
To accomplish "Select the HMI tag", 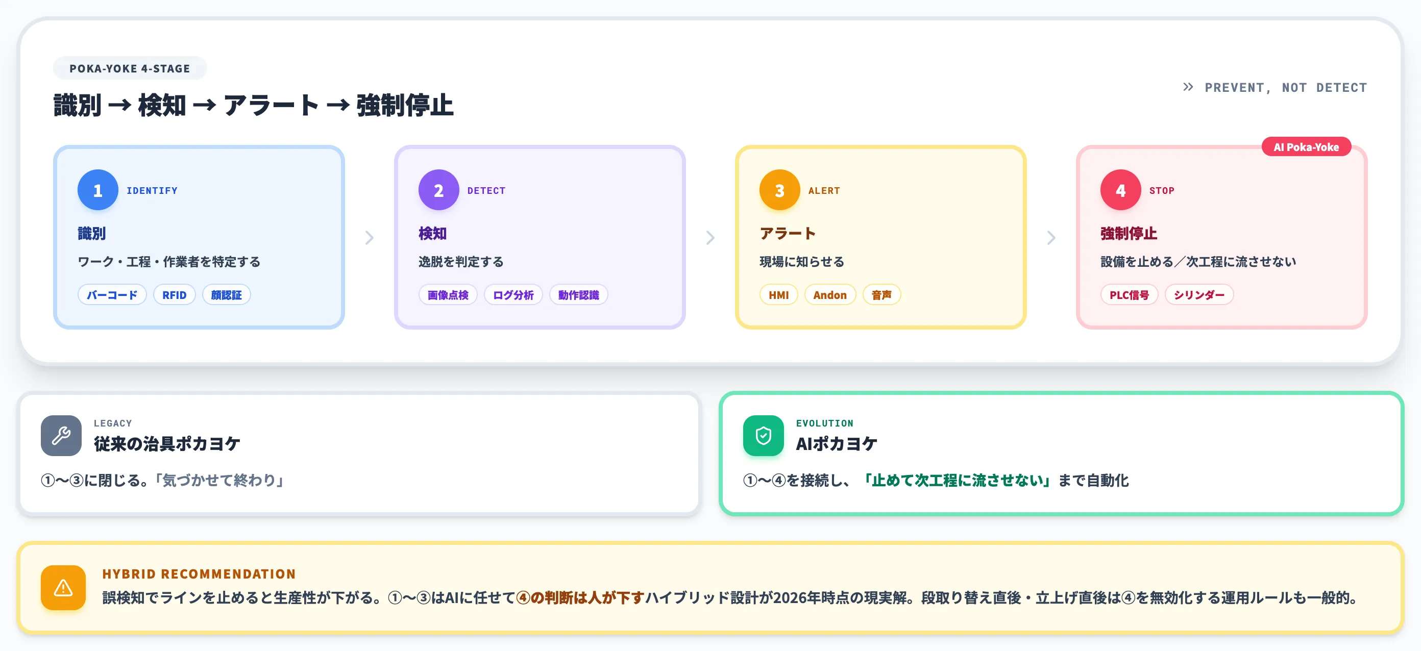I will pos(778,295).
